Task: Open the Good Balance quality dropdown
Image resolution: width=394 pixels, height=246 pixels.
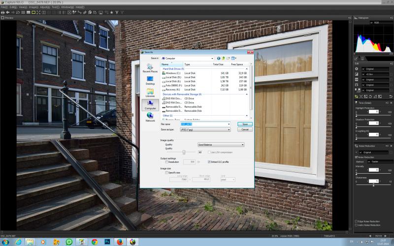Action: 221,145
